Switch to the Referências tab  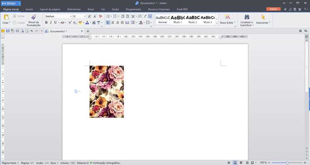click(74, 9)
